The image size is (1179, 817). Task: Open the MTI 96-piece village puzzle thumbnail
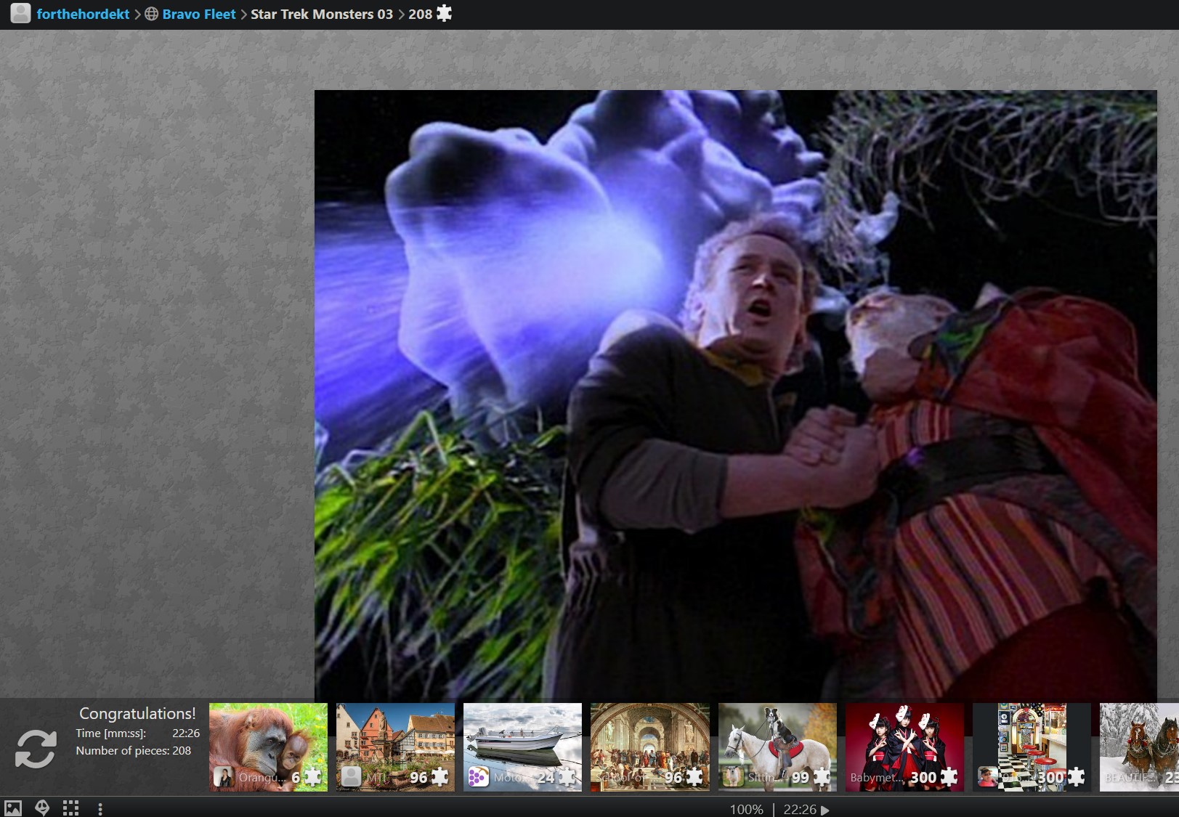pos(395,747)
